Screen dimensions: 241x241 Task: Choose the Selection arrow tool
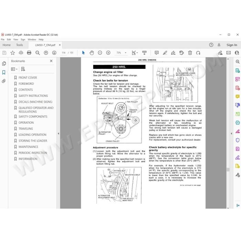(83, 53)
